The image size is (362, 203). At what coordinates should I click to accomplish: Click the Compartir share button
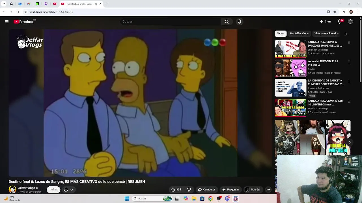point(206,190)
